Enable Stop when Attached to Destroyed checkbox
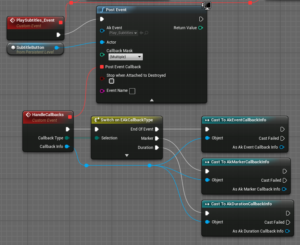Viewport: 300px width, 245px height. pyautogui.click(x=112, y=81)
